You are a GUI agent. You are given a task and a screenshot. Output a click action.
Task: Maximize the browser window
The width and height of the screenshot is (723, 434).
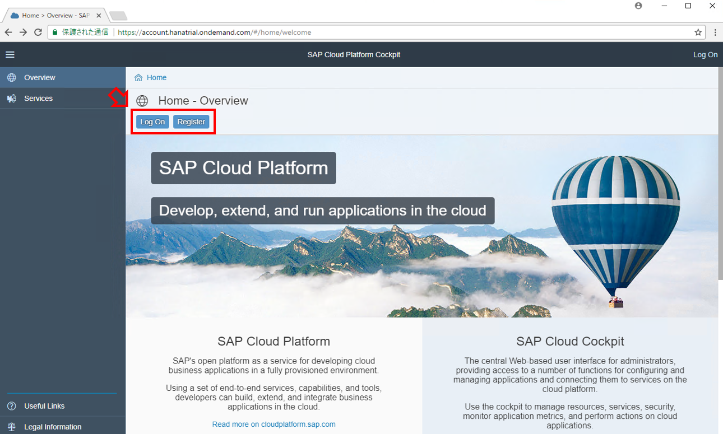tap(688, 6)
